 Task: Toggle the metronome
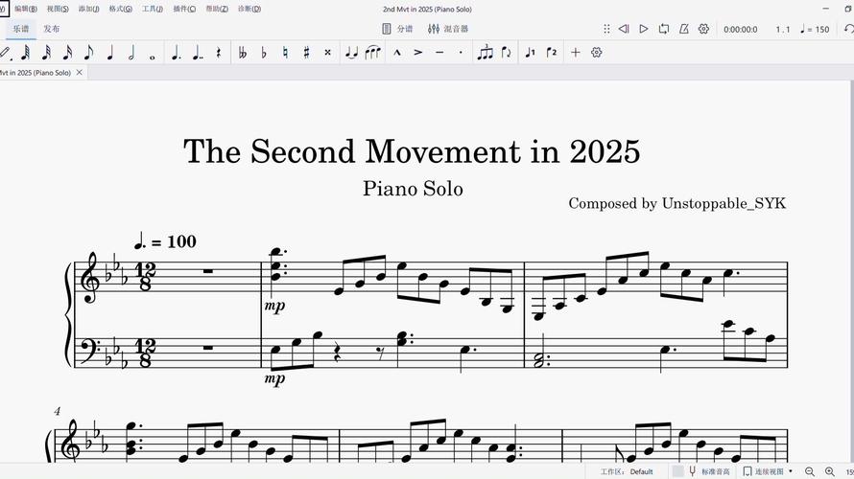point(684,29)
